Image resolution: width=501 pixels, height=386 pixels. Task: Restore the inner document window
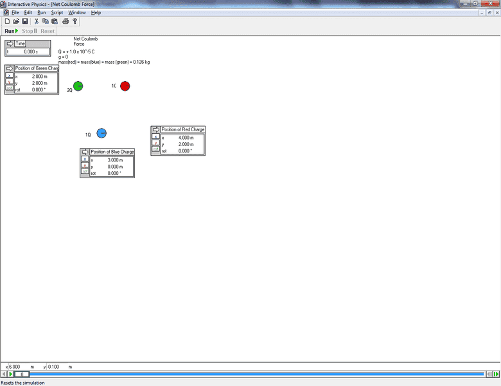489,13
